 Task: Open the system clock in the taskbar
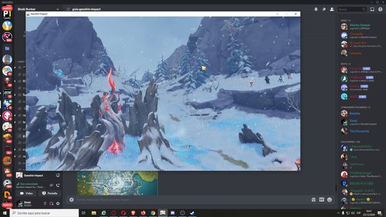369,213
